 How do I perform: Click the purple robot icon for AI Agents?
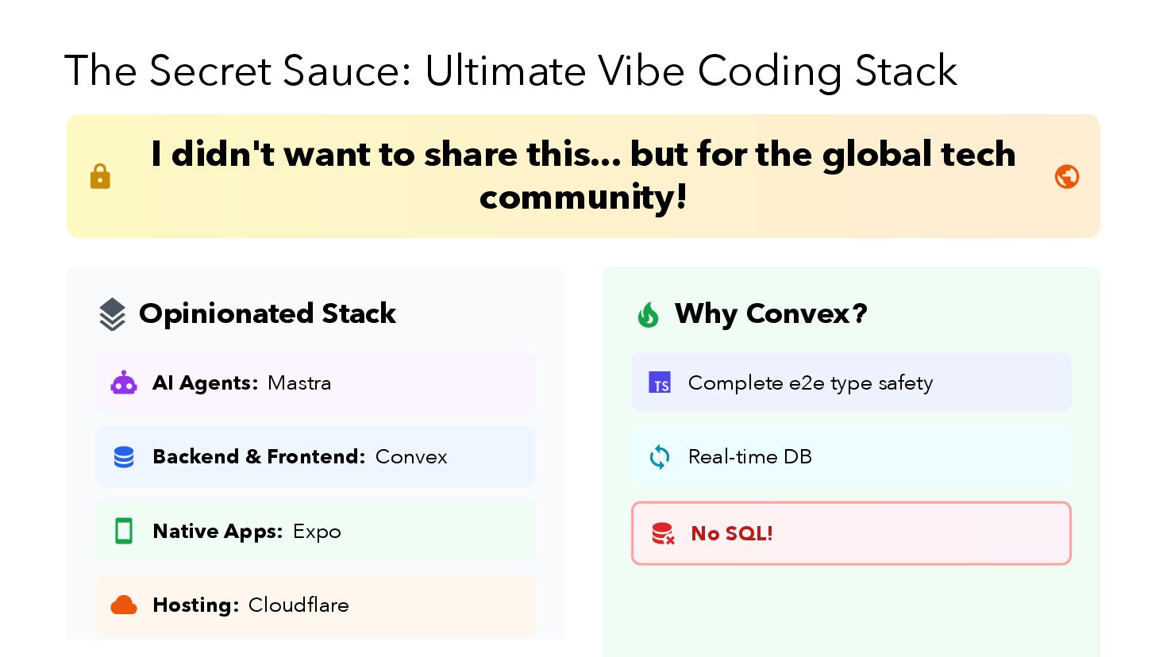pos(124,383)
